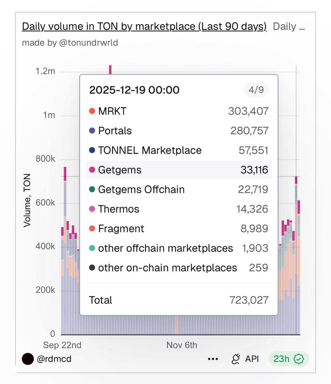Open the ellipsis more options menu
Viewport: 331px width, 384px height.
pos(212,358)
